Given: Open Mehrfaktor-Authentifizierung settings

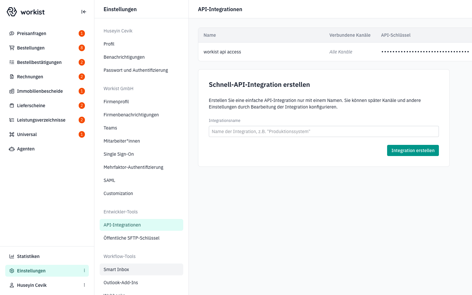Looking at the screenshot, I should click(x=141, y=167).
